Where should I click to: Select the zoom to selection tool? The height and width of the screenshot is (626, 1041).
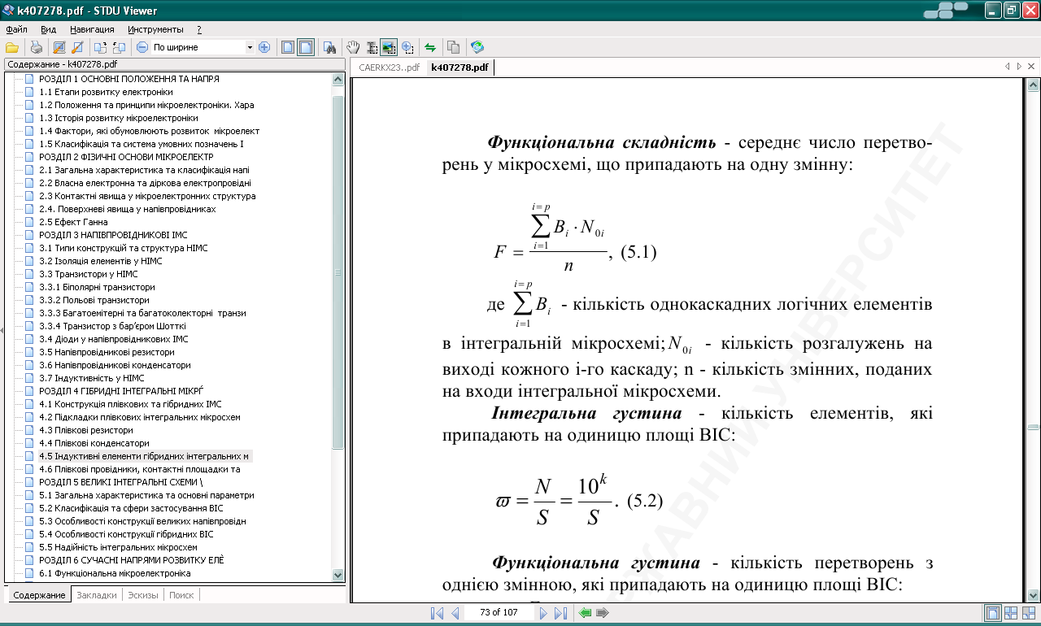tap(407, 47)
